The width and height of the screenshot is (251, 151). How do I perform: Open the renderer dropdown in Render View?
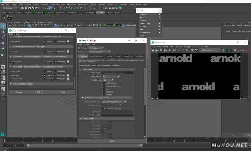[x=210, y=50]
